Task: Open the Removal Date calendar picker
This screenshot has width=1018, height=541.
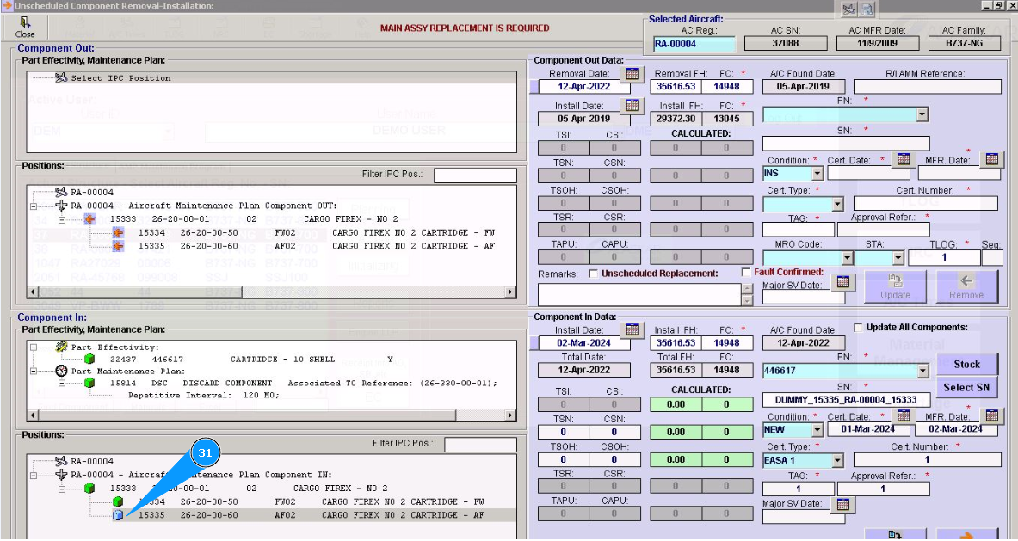Action: coord(632,75)
